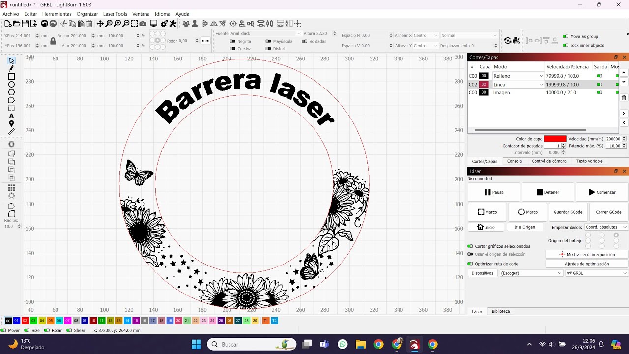This screenshot has width=629, height=354.
Task: Click Guardar GCode button
Action: 568,212
